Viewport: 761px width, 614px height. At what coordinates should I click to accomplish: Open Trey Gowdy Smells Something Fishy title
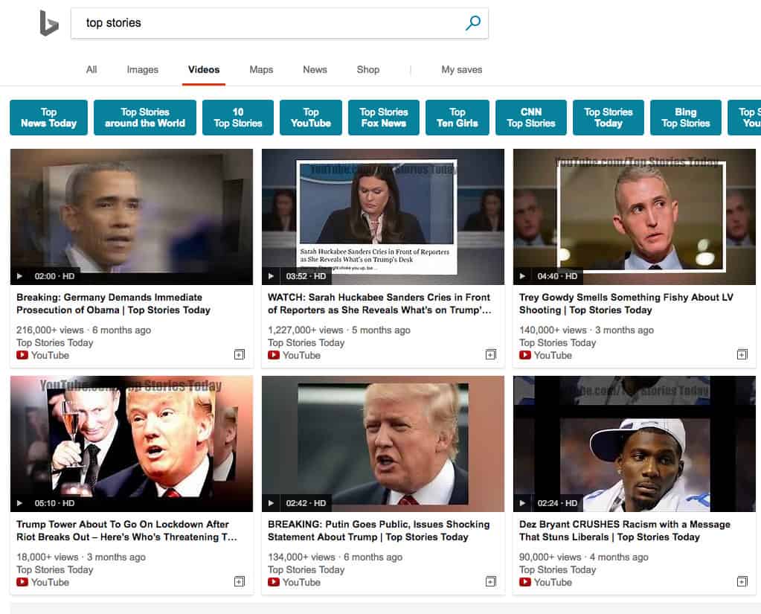click(x=626, y=304)
